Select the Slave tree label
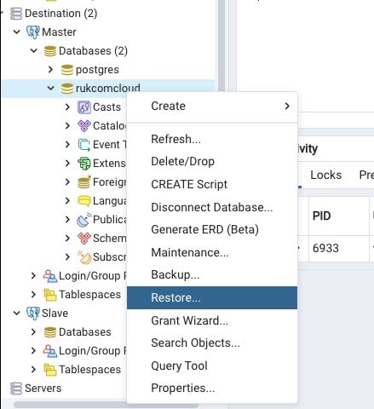This screenshot has height=409, width=374. tap(55, 314)
